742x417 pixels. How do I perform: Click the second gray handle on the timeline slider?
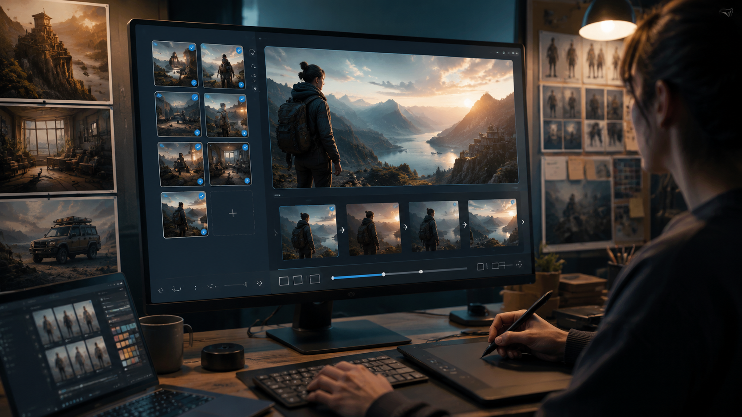click(x=421, y=272)
